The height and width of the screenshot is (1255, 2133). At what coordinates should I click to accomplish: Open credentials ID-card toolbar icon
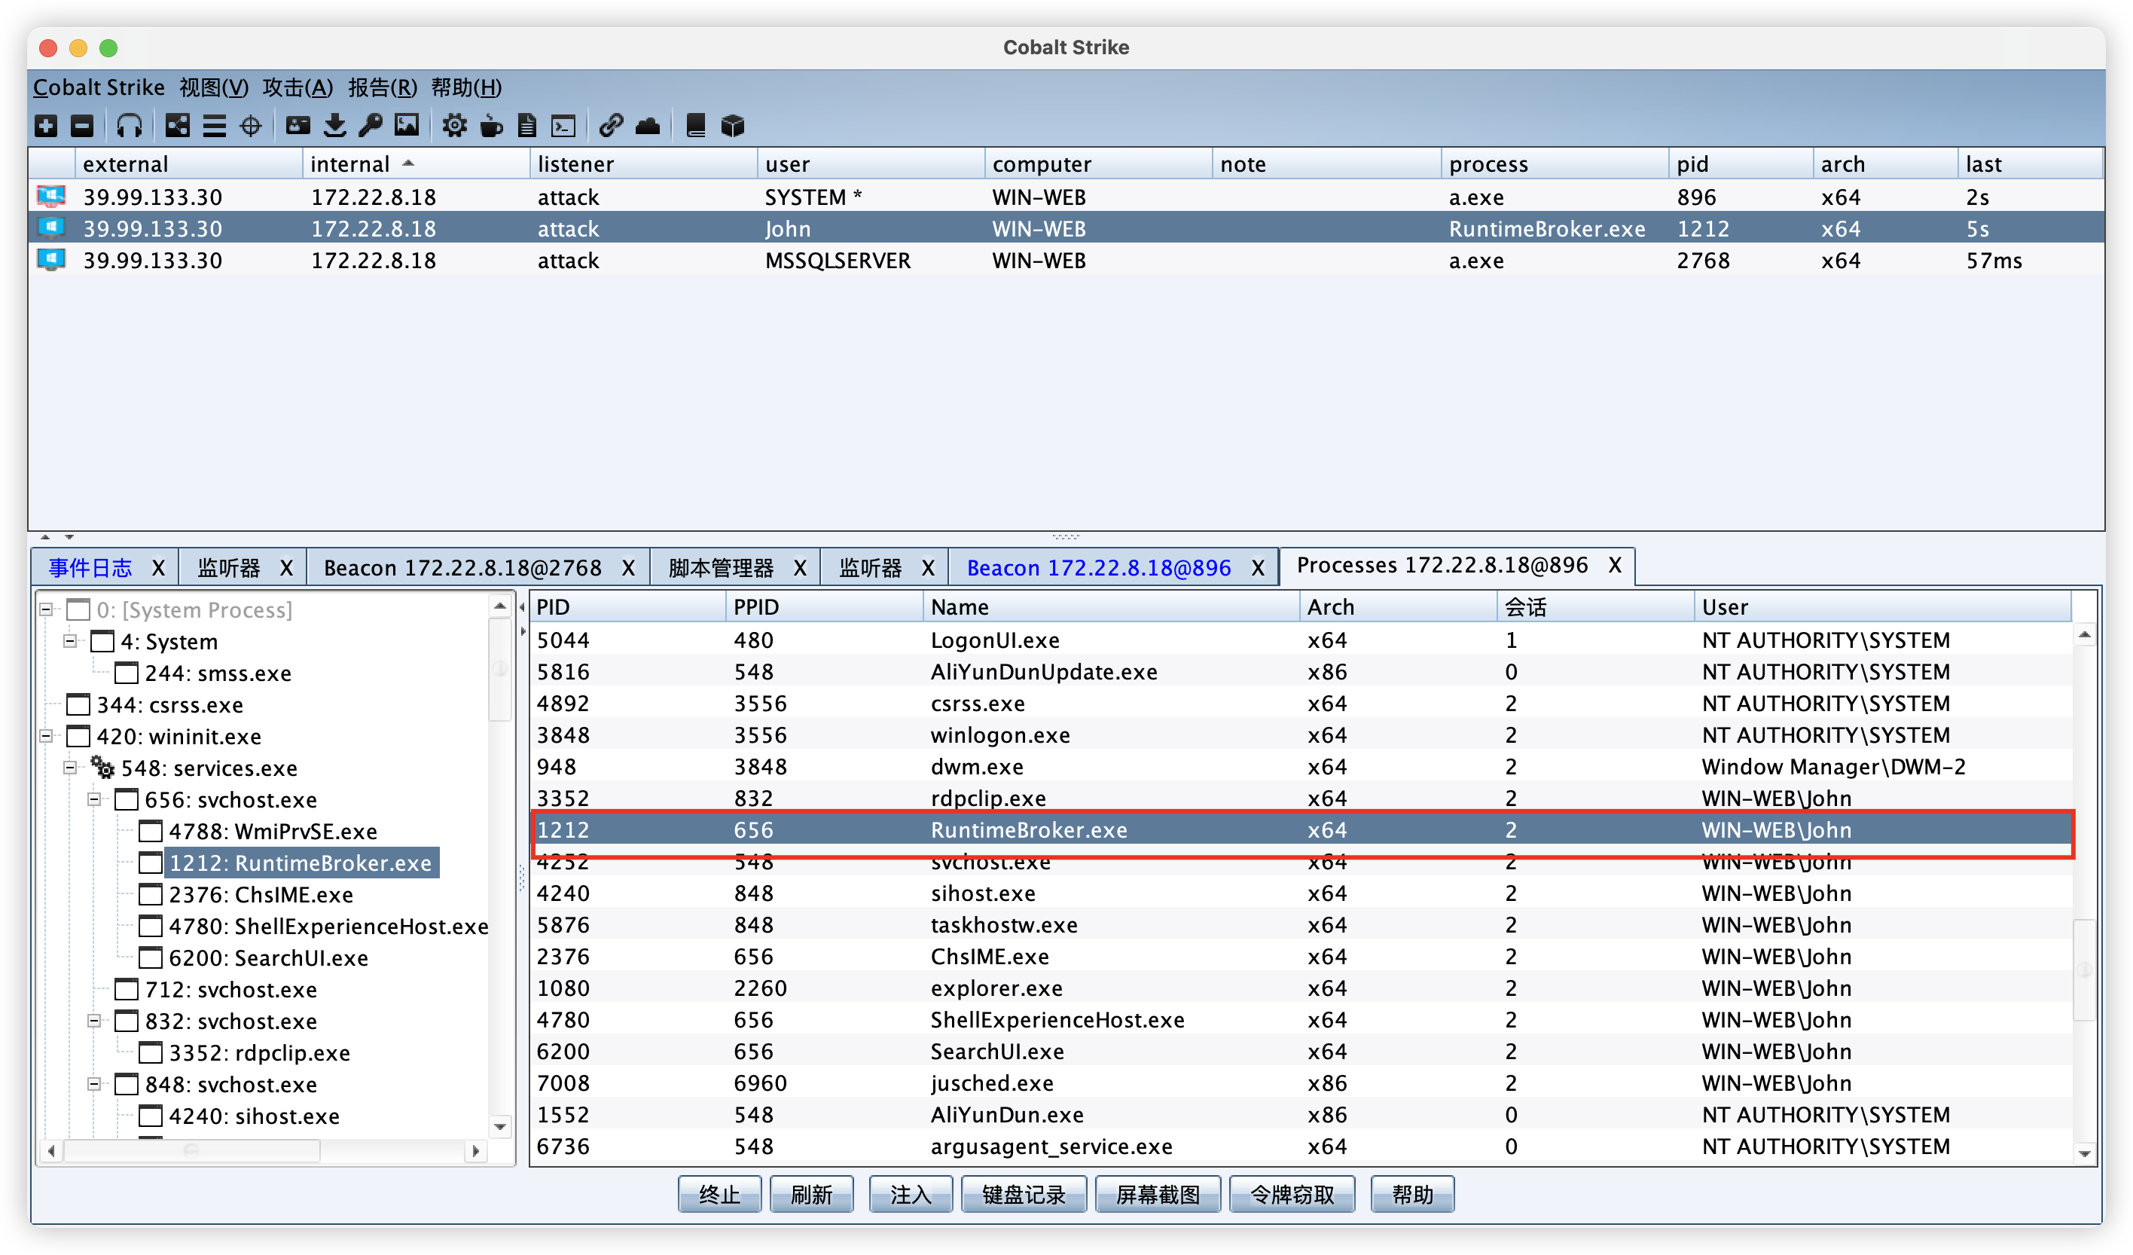click(298, 126)
